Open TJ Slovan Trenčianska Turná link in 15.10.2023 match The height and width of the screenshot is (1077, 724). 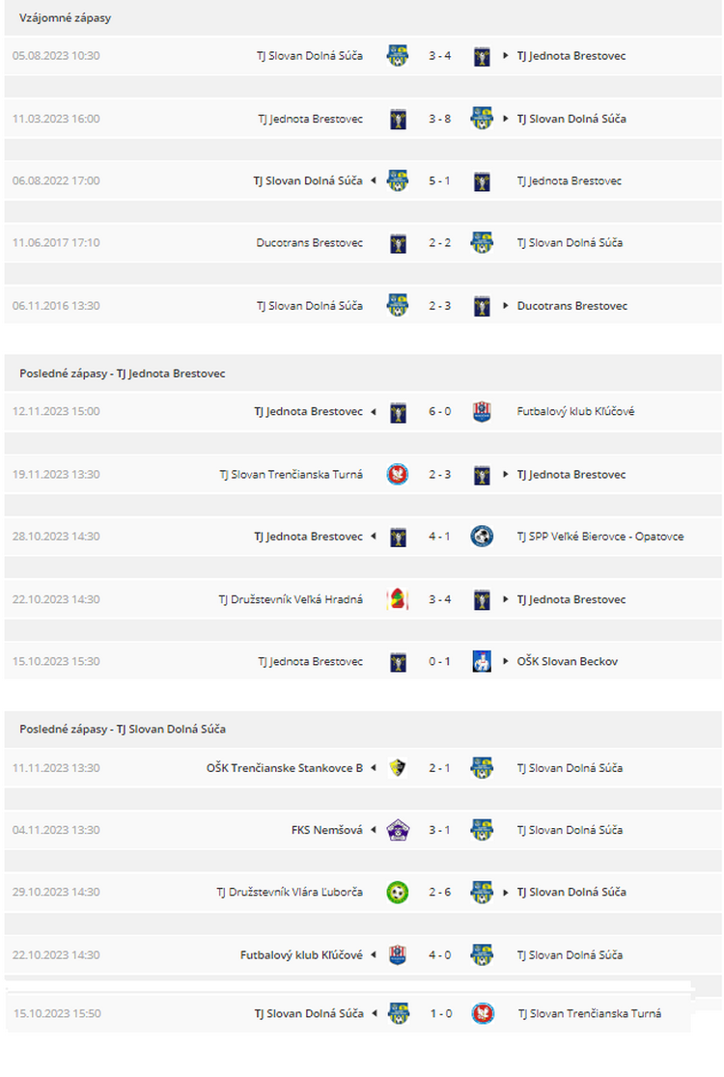point(590,1013)
